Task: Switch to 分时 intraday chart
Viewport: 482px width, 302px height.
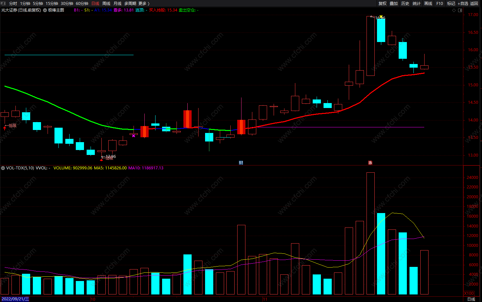Action: (13, 4)
